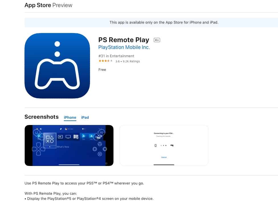This screenshot has height=201, width=278.
Task: Click the 3.6 • 9.2K Ratings text
Action: (x=128, y=61)
